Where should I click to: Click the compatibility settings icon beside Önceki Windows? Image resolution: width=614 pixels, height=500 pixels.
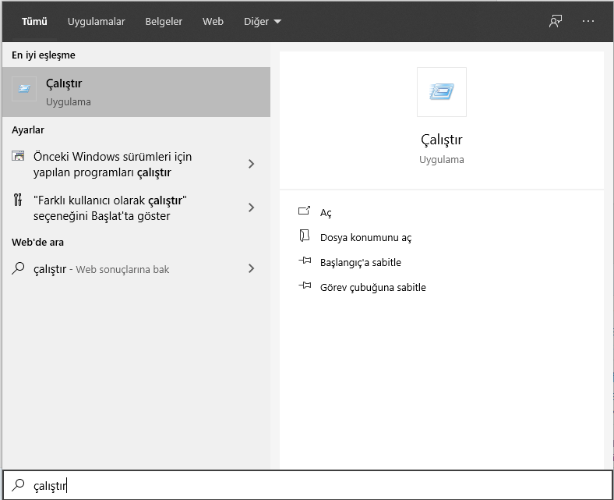pos(18,156)
